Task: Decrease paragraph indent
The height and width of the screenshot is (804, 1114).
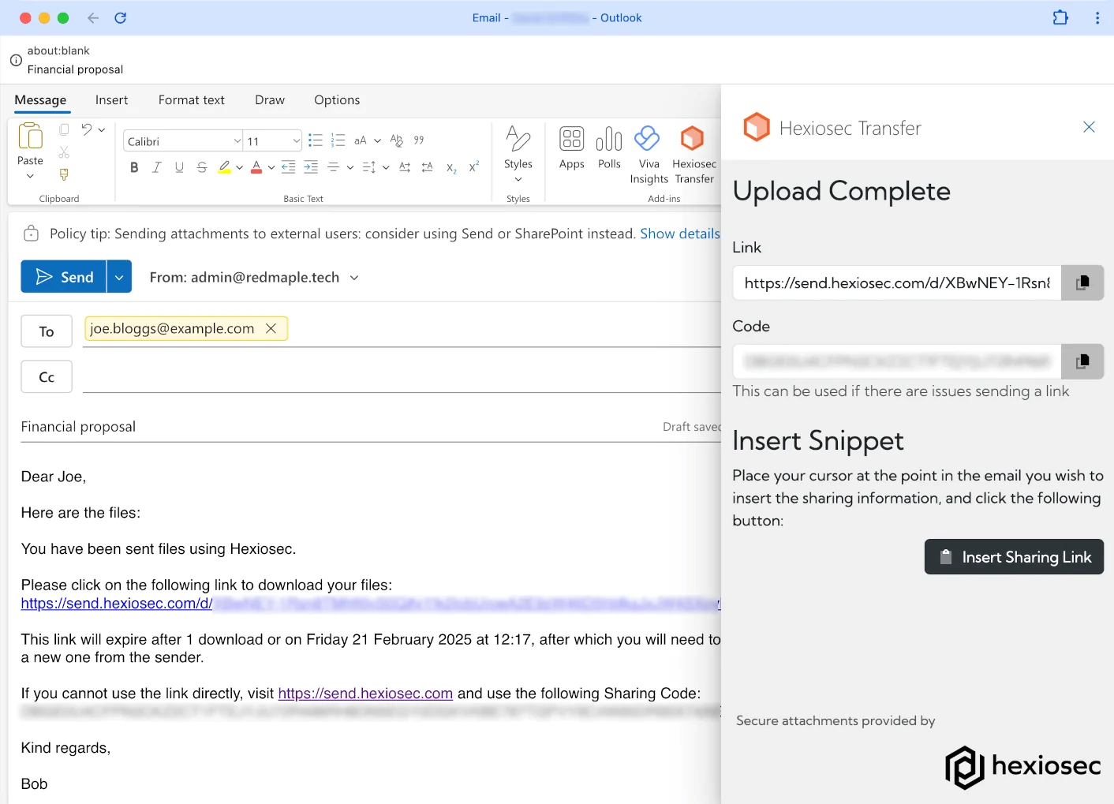Action: point(289,167)
